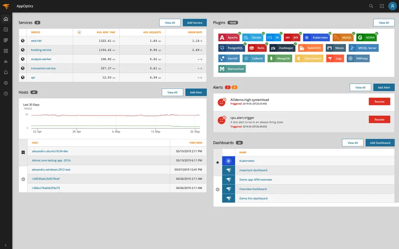This screenshot has height=249, width=399.
Task: Click the bookmark filter in the Hosts list
Action: (23, 152)
